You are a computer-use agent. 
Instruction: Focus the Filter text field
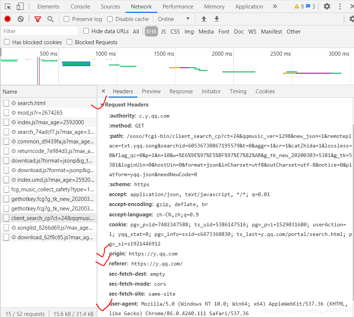[40, 31]
